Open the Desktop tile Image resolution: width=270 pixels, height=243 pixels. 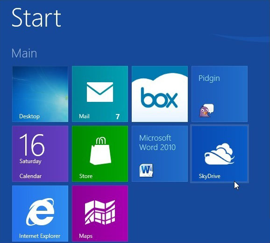coord(40,94)
